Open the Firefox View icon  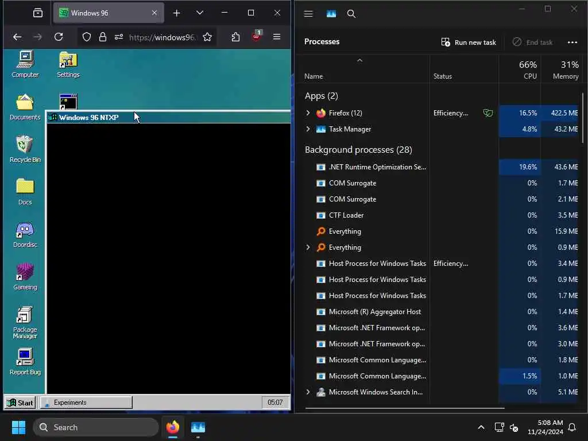click(x=38, y=13)
